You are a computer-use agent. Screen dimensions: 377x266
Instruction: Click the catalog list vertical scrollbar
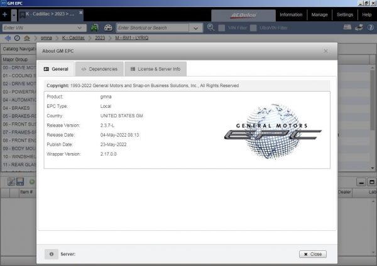pos(373,101)
